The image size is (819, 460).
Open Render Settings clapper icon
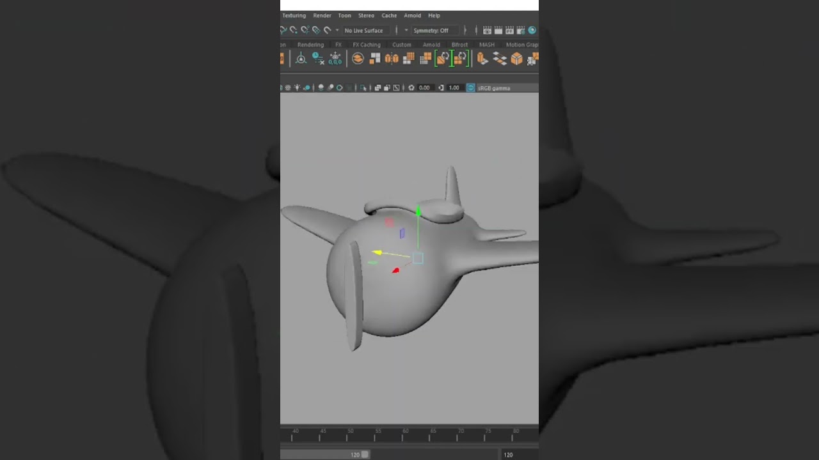click(521, 30)
